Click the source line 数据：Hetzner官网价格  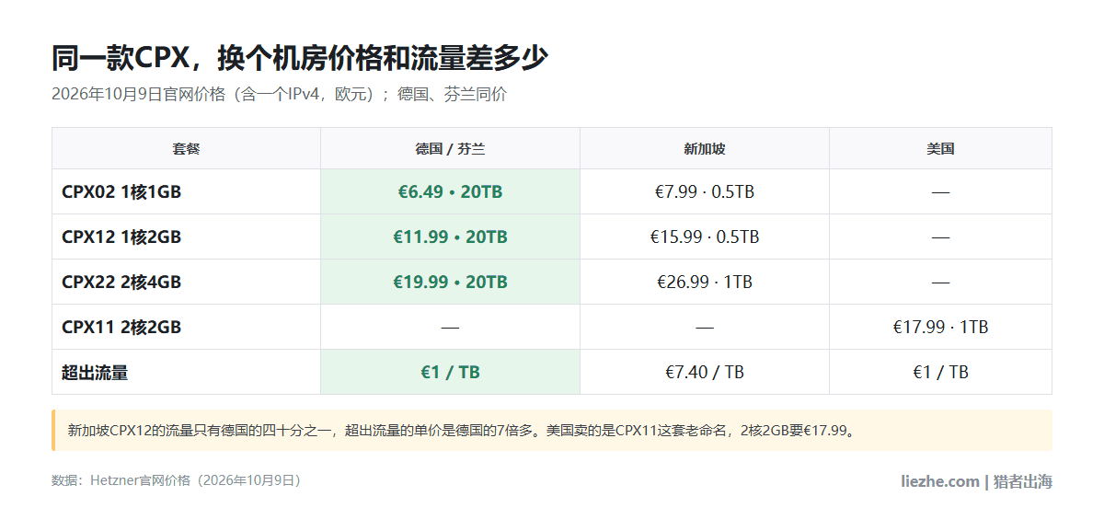177,480
